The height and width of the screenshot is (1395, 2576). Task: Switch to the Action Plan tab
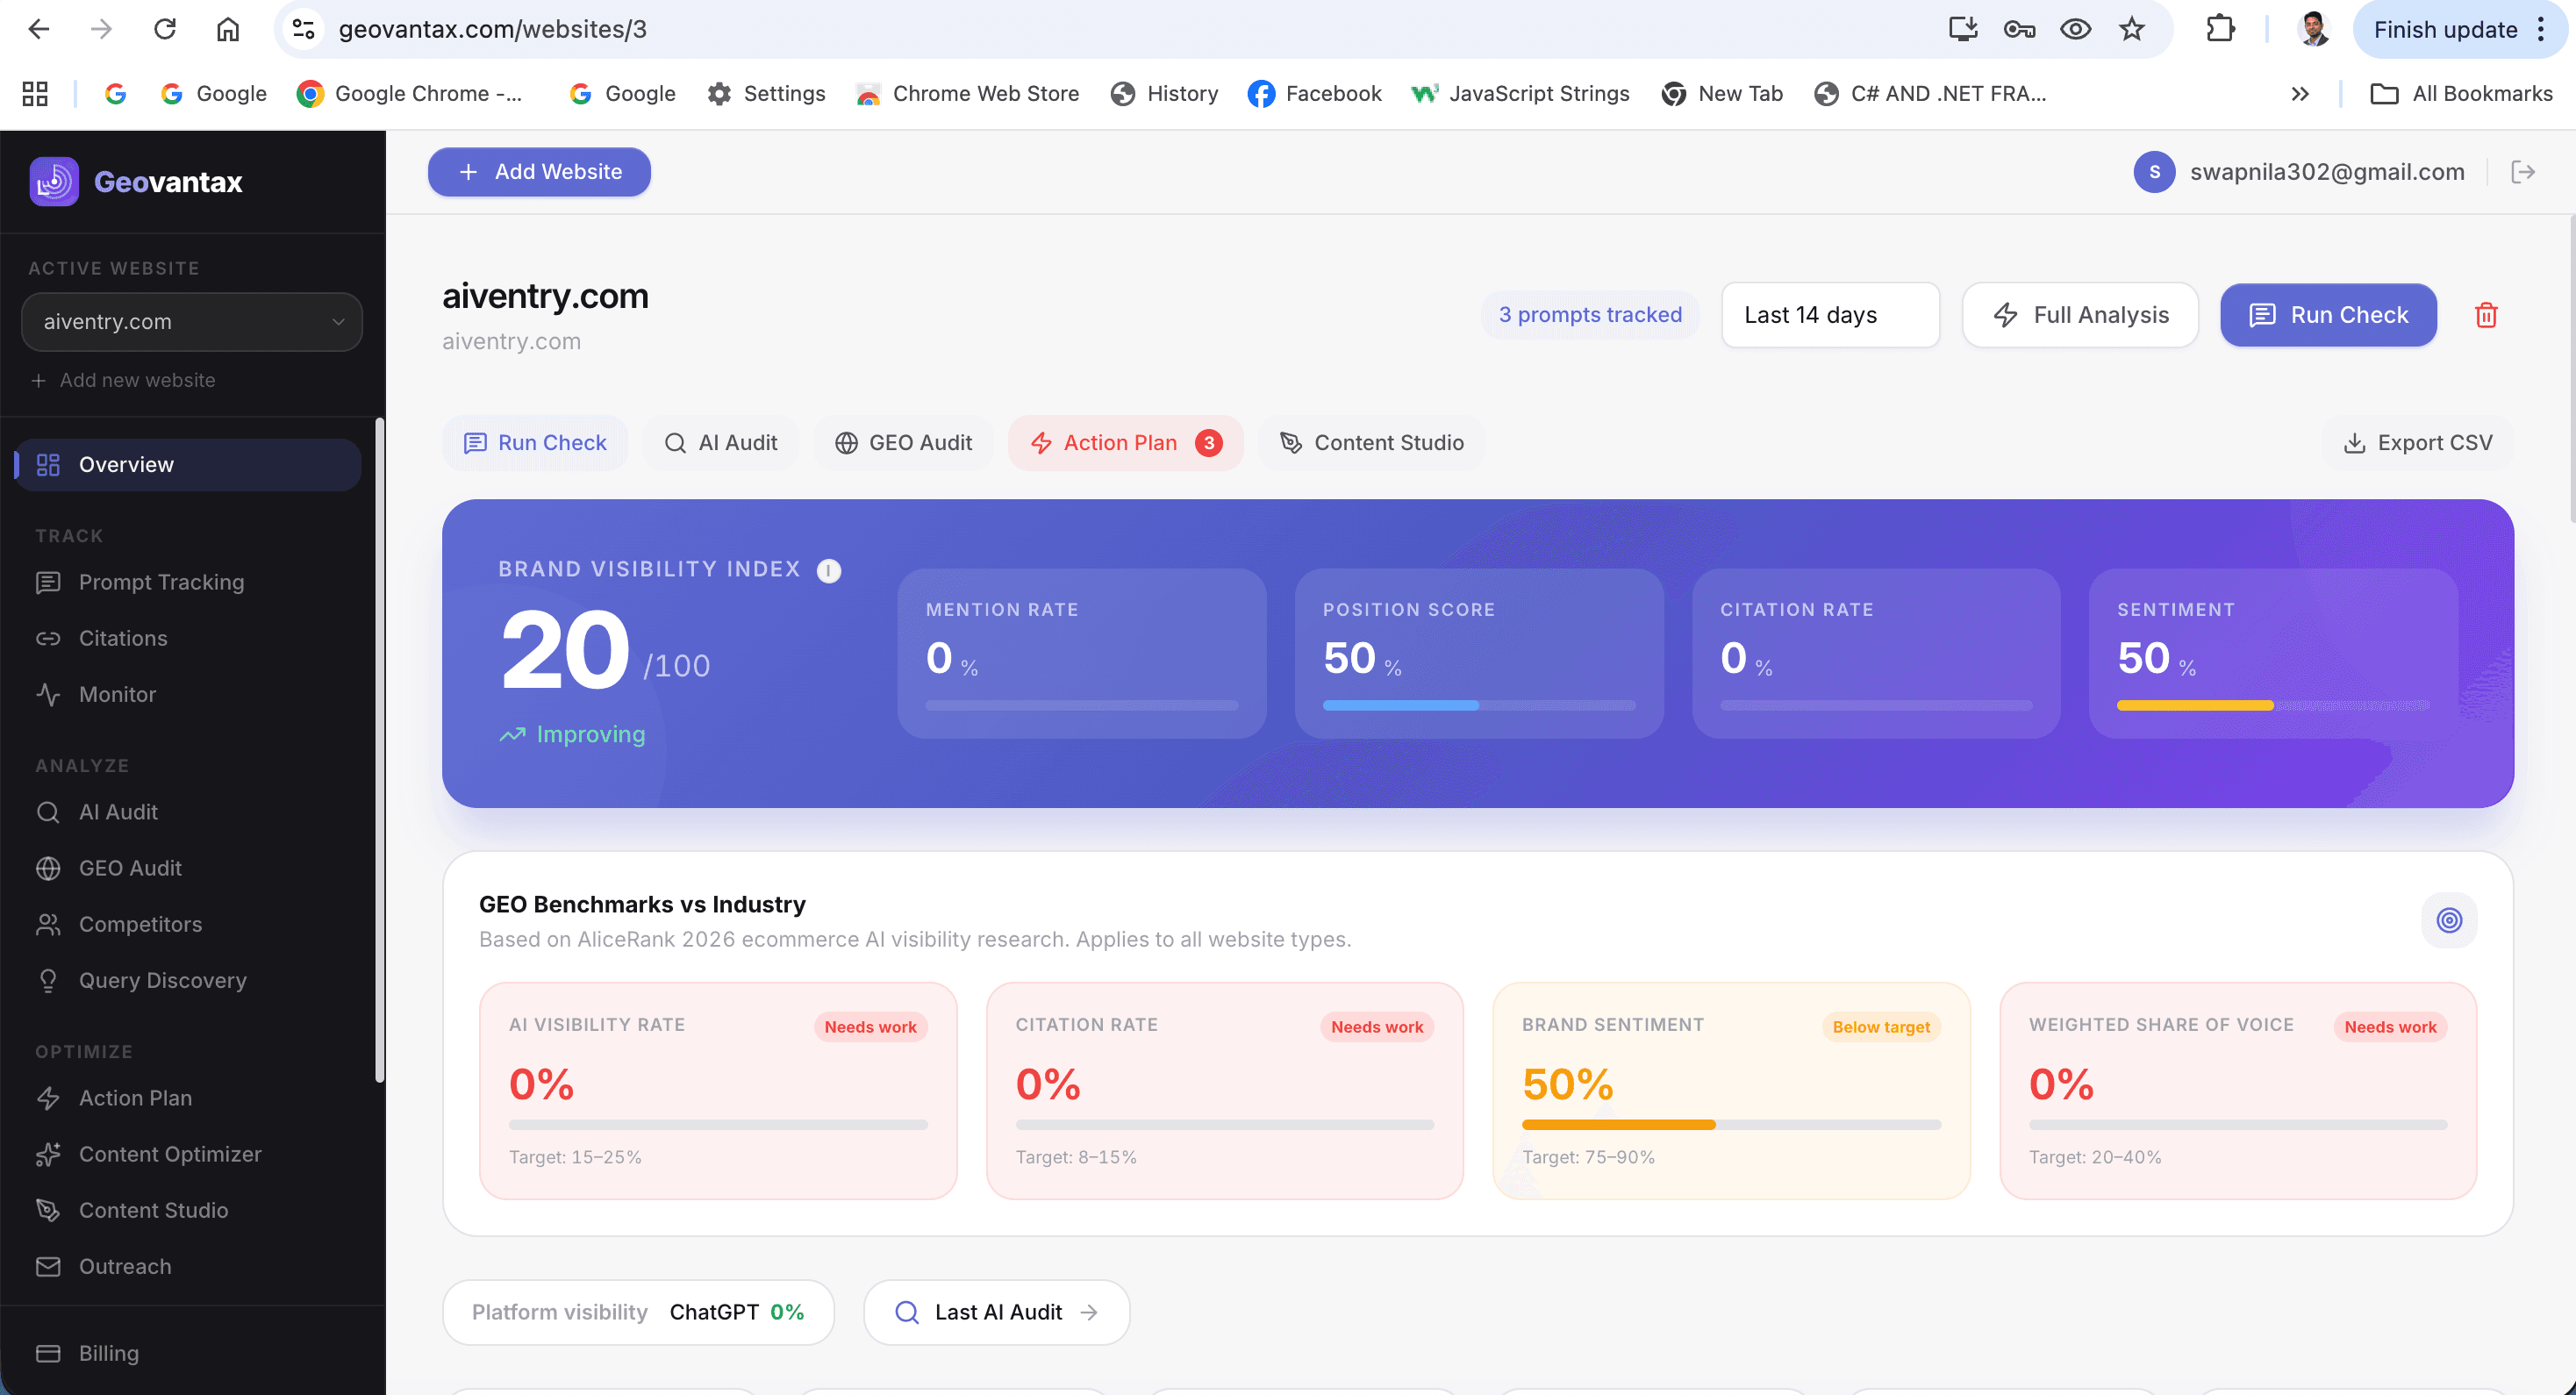coord(1124,443)
